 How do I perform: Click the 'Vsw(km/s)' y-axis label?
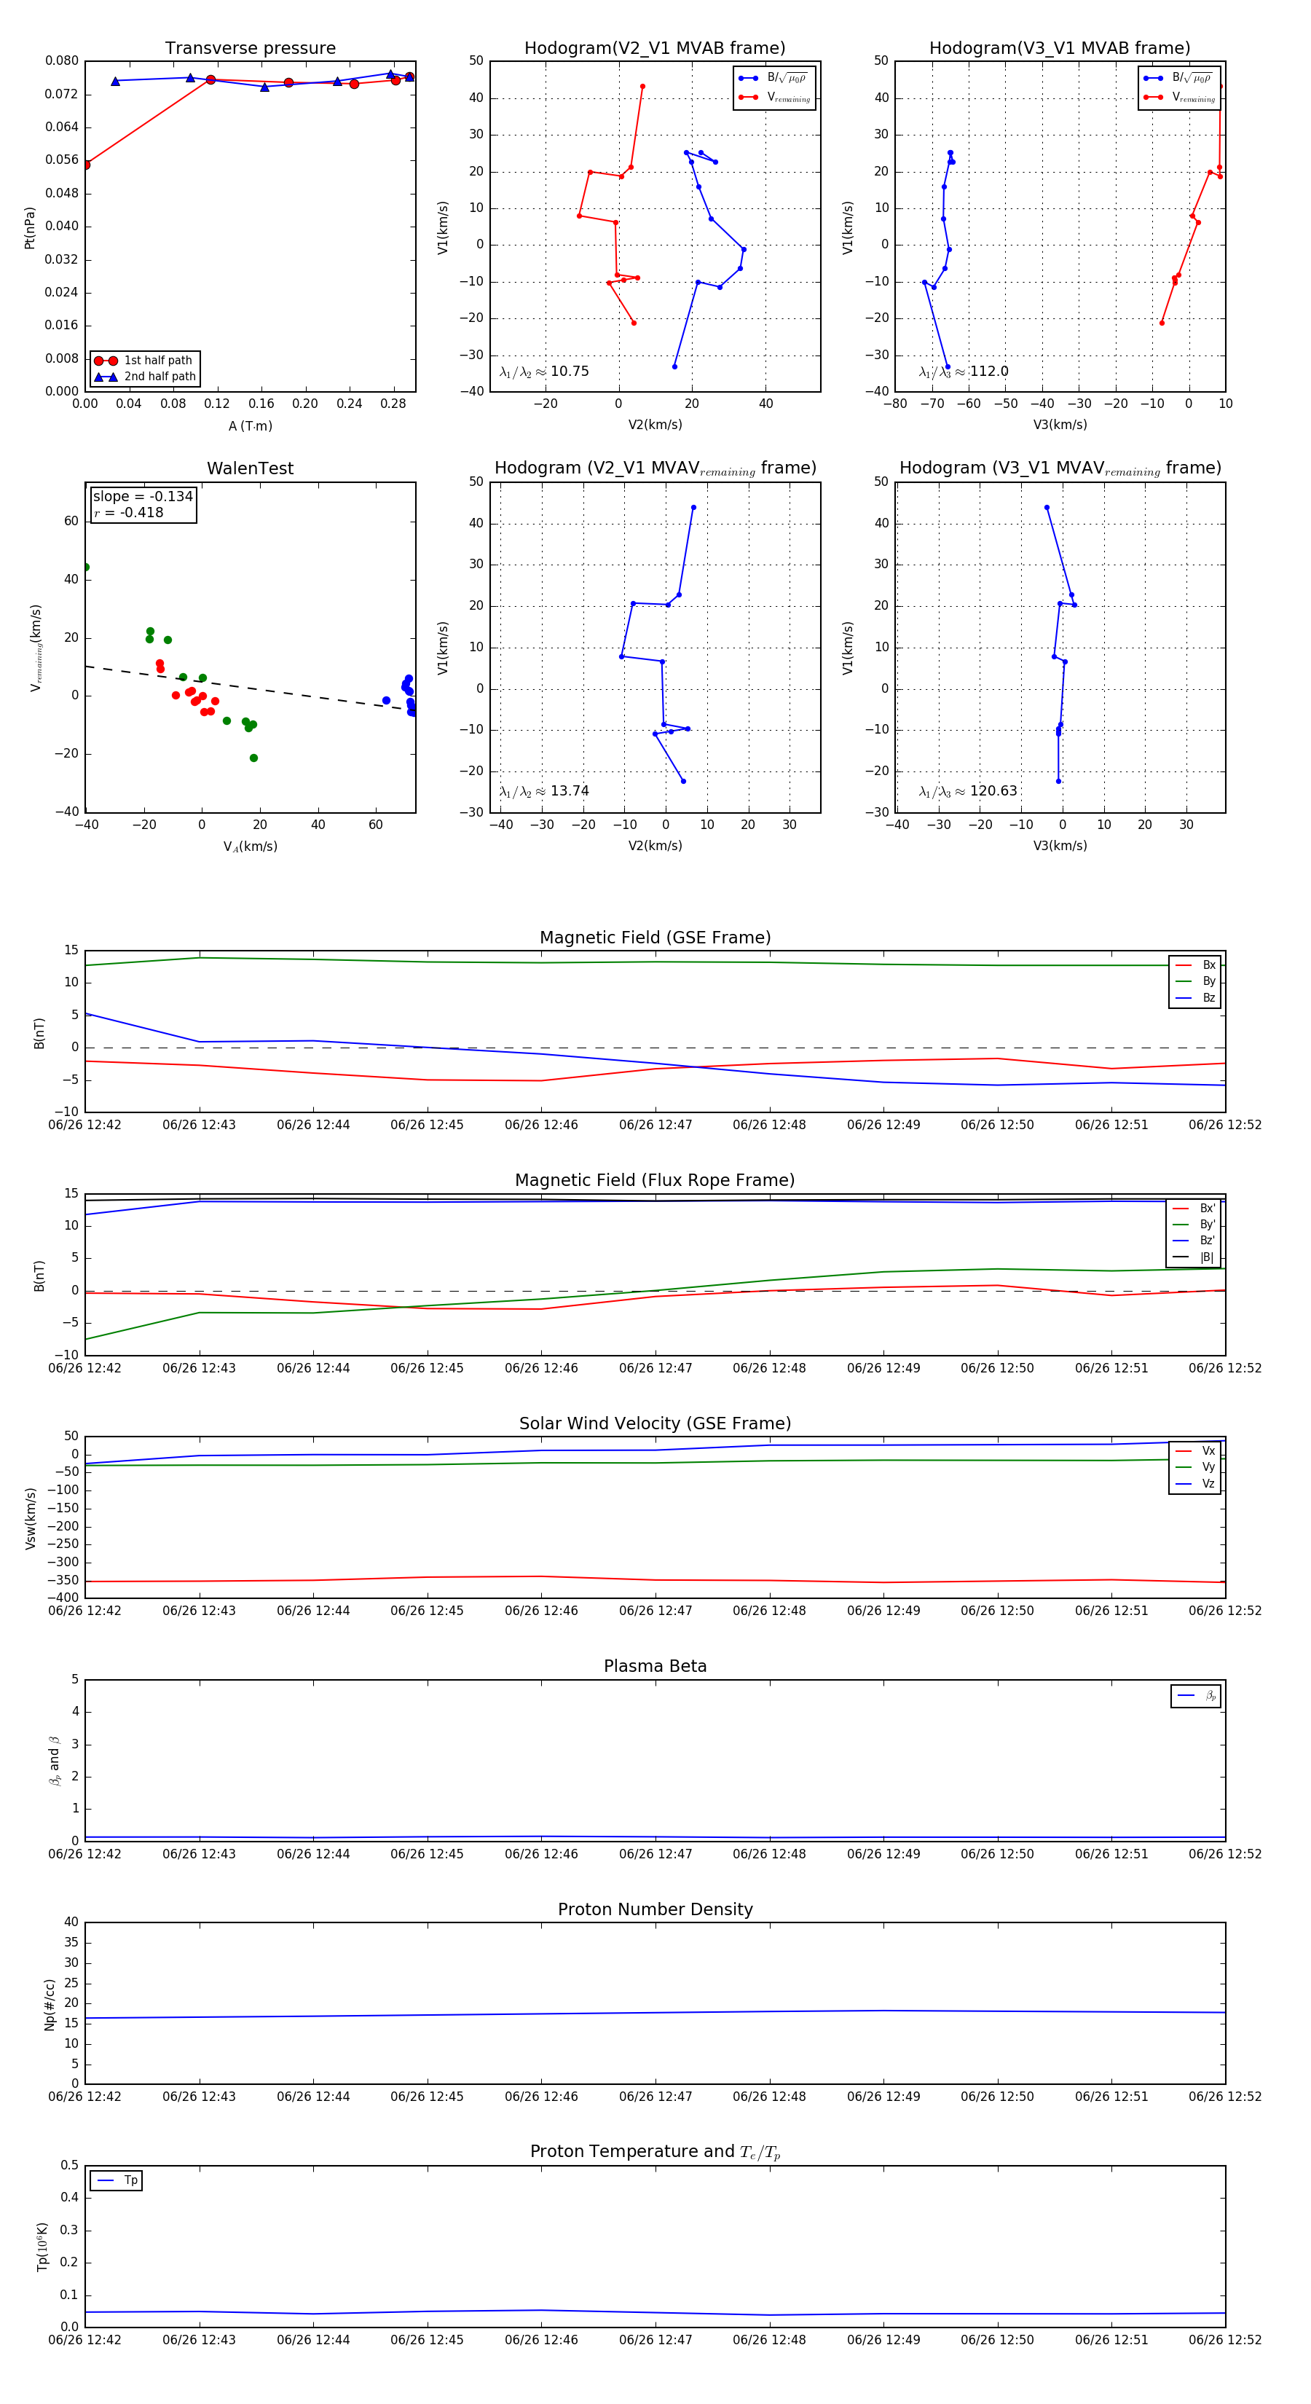[30, 1518]
